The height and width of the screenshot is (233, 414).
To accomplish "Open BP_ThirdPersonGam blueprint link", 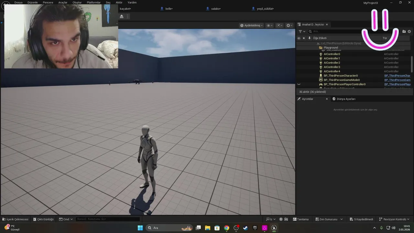I will point(397,80).
